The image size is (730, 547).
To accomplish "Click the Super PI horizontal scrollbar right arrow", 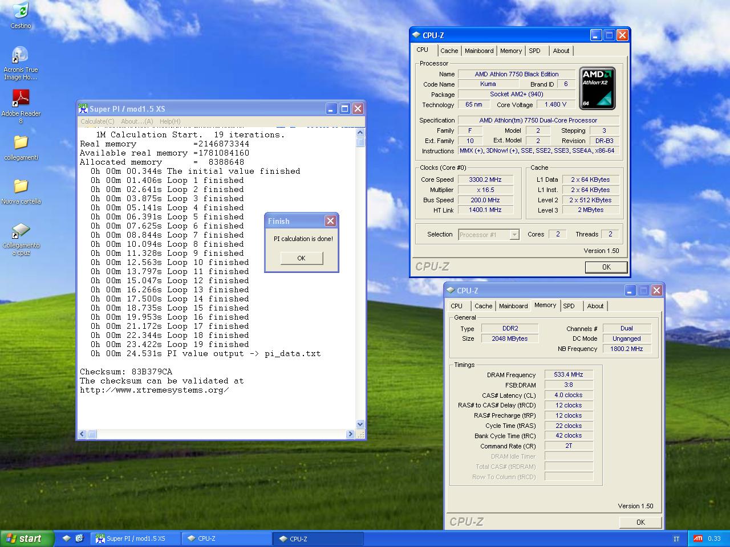I will coord(350,434).
